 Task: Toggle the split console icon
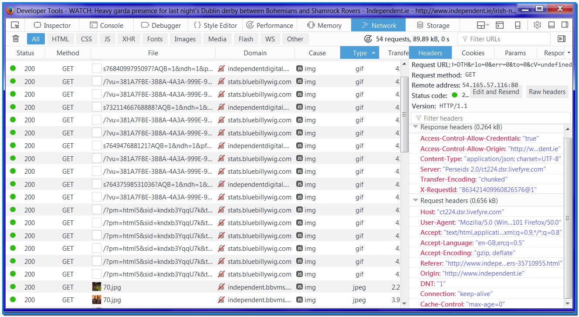[x=500, y=25]
